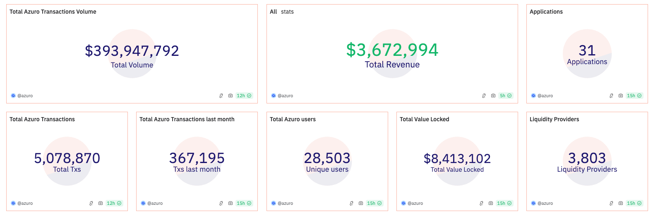Click @azuro link on Liquidity Providers card

coord(545,203)
